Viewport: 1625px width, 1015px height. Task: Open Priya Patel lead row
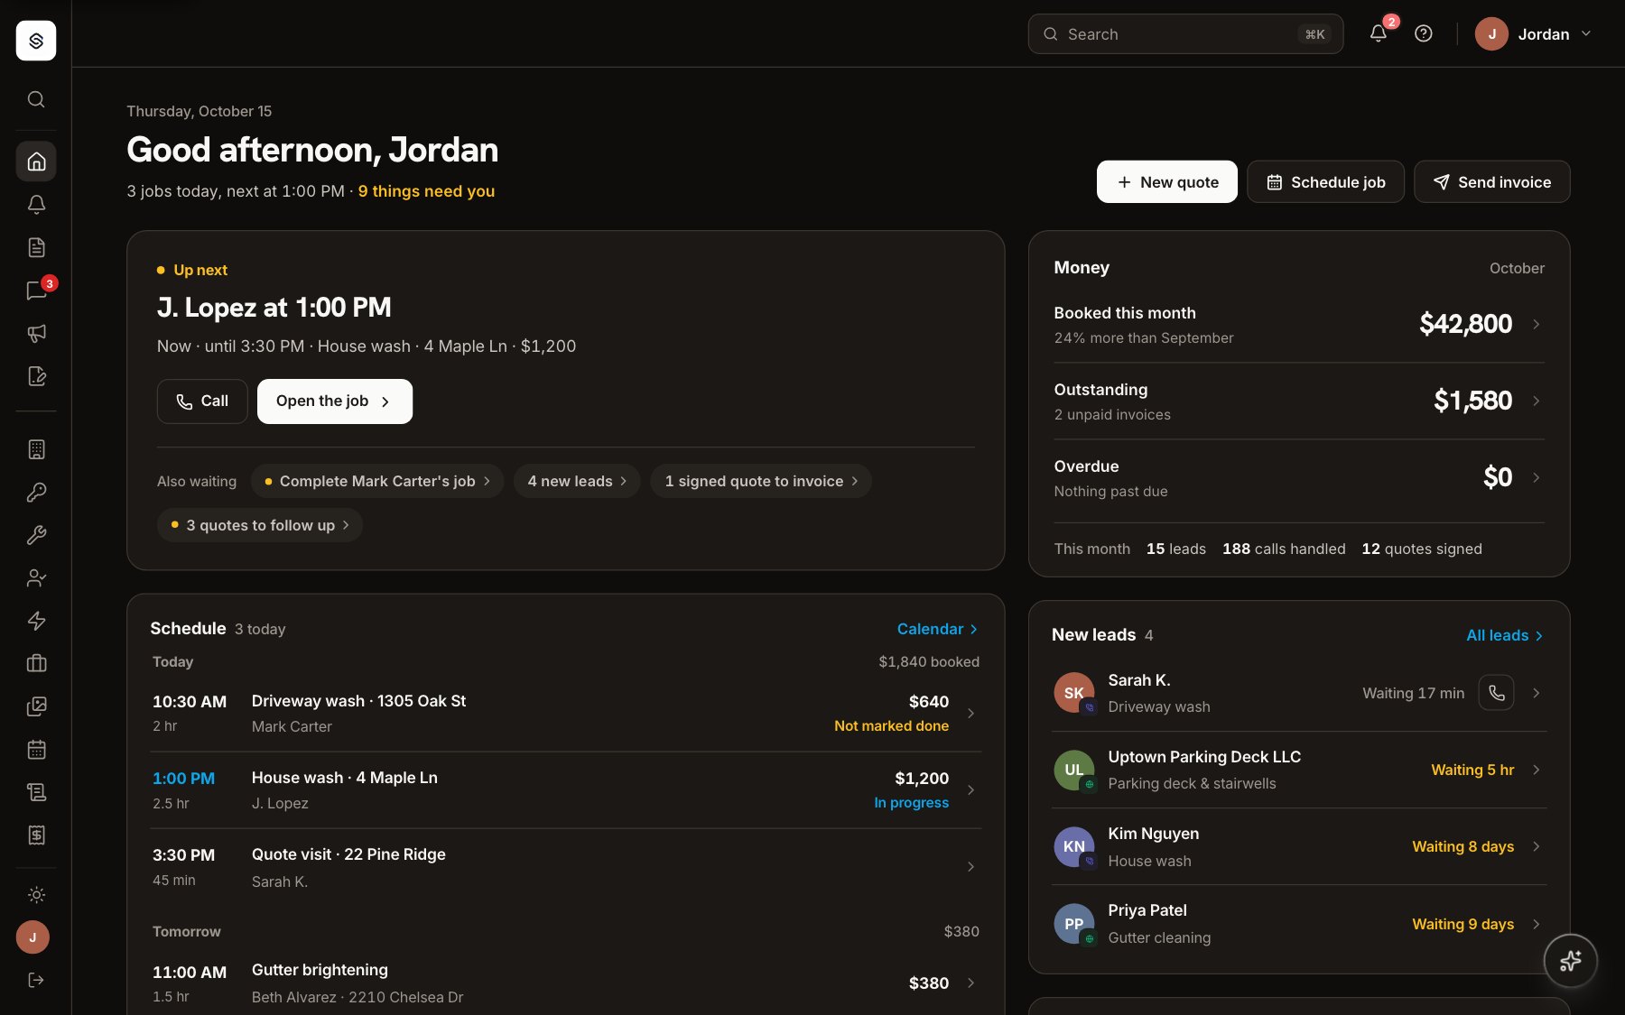pos(1299,924)
